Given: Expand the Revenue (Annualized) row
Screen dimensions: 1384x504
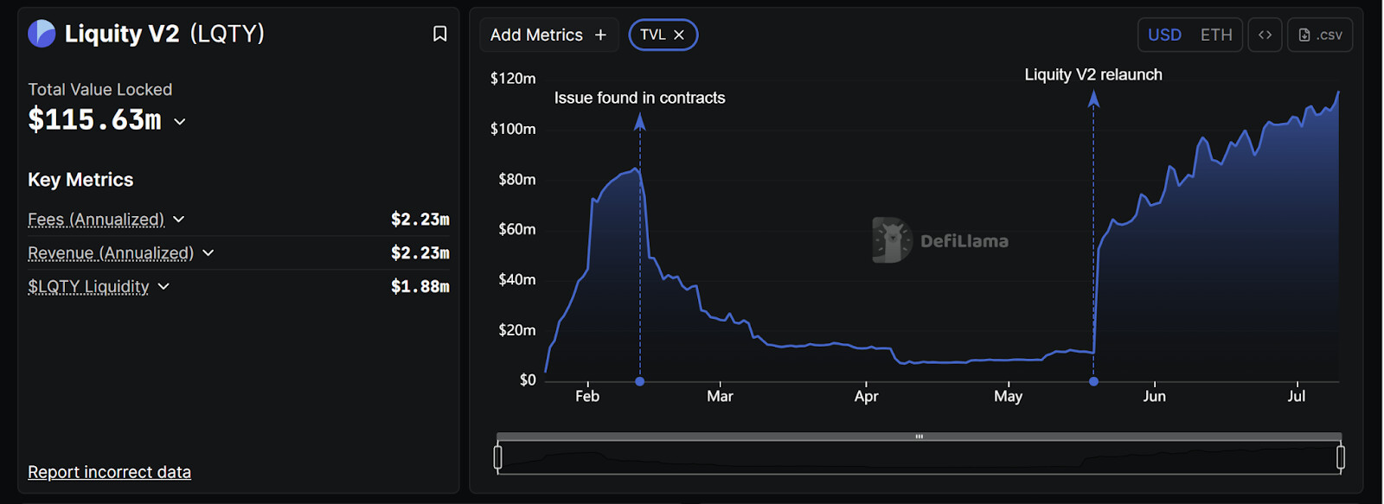Looking at the screenshot, I should tap(208, 252).
